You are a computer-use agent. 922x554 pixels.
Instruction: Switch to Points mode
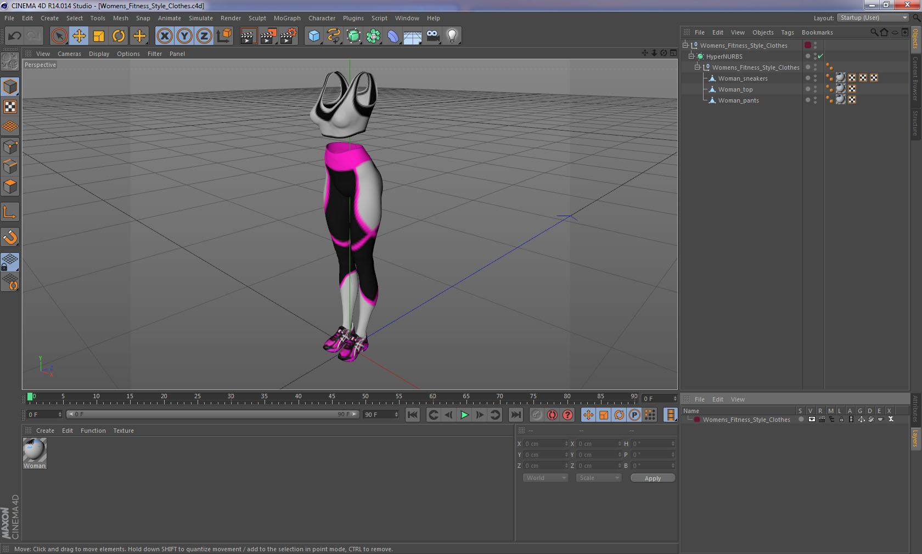(x=10, y=147)
